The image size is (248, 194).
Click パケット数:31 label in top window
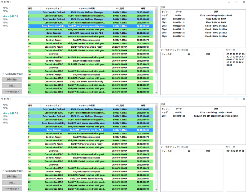10,16
